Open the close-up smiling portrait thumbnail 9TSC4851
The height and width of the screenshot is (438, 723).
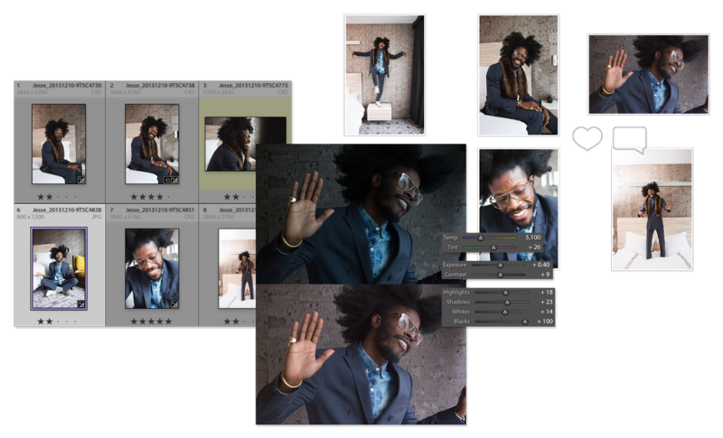(151, 268)
